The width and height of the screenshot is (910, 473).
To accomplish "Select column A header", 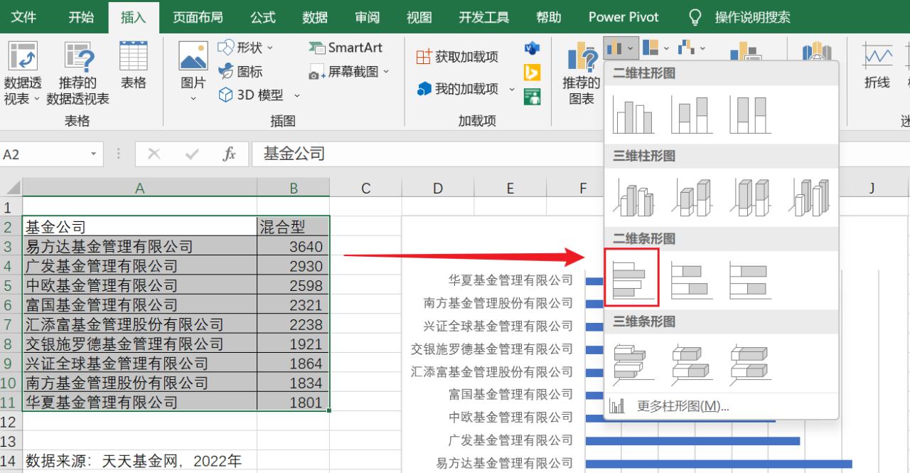I will coord(139,188).
